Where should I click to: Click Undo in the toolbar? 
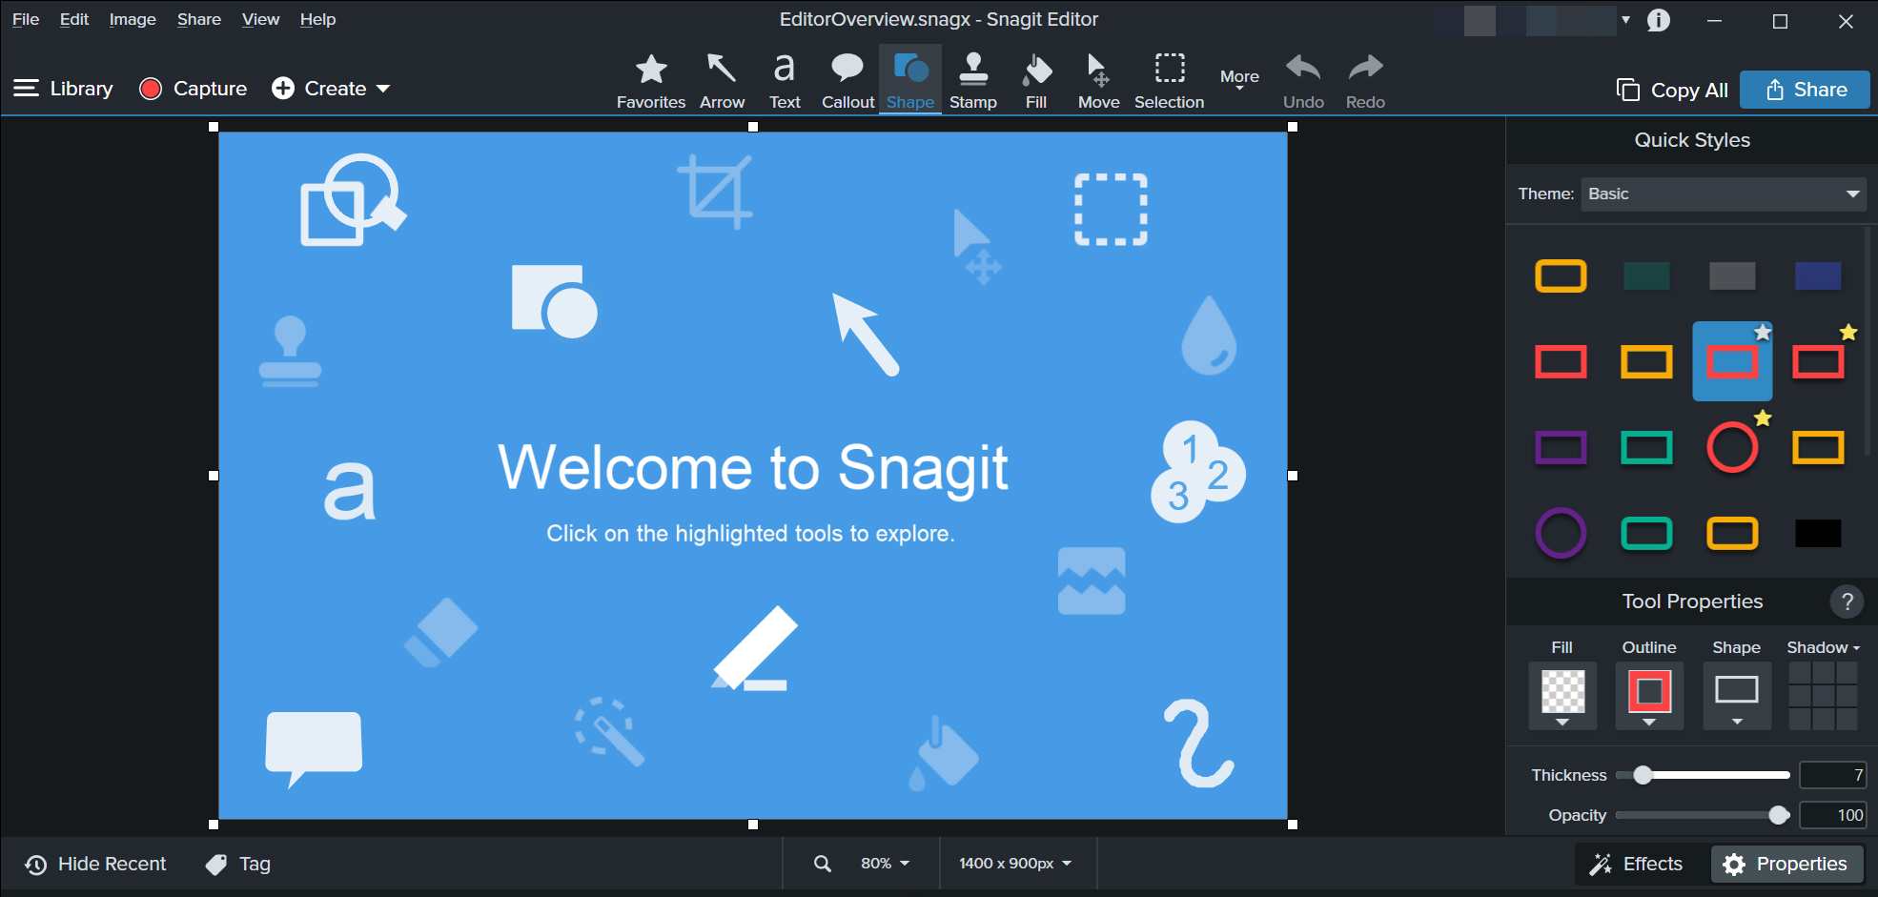click(x=1302, y=80)
